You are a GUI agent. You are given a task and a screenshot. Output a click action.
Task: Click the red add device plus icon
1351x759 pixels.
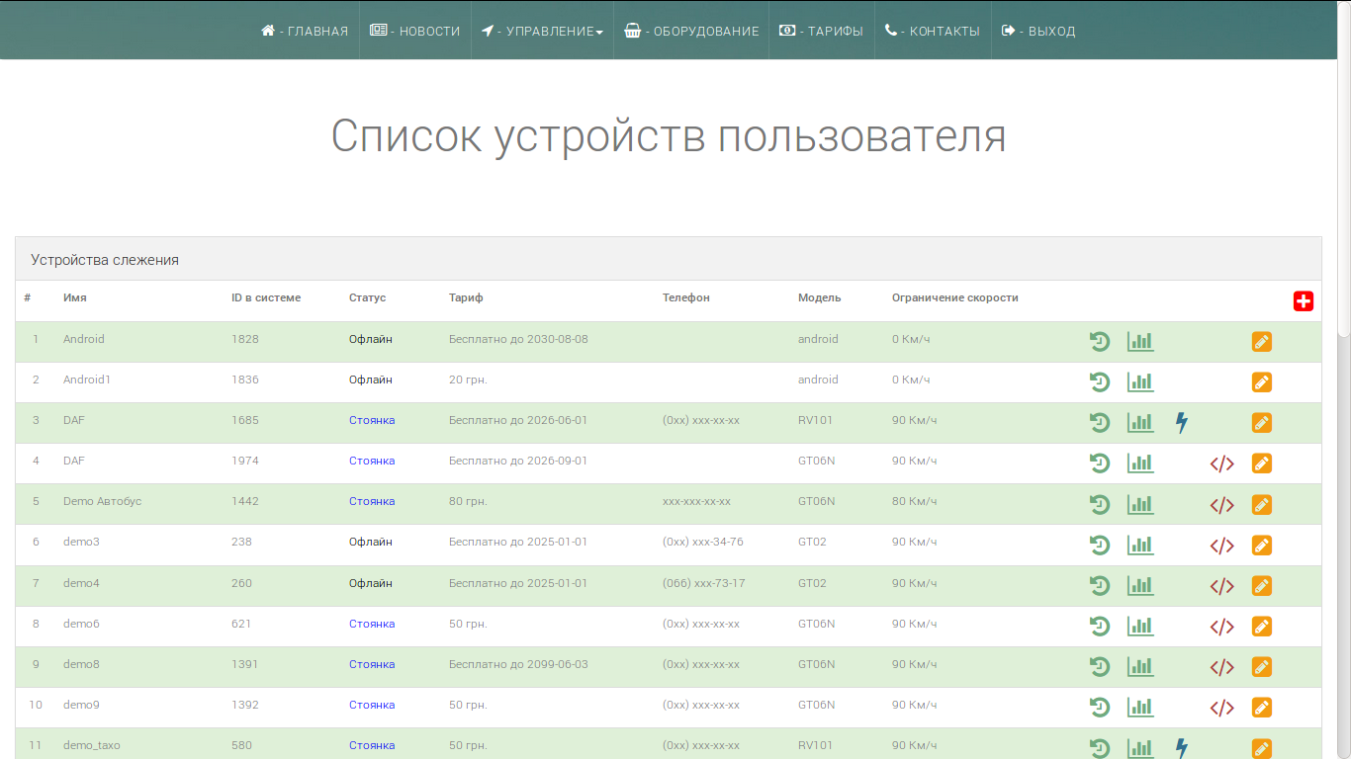1304,301
